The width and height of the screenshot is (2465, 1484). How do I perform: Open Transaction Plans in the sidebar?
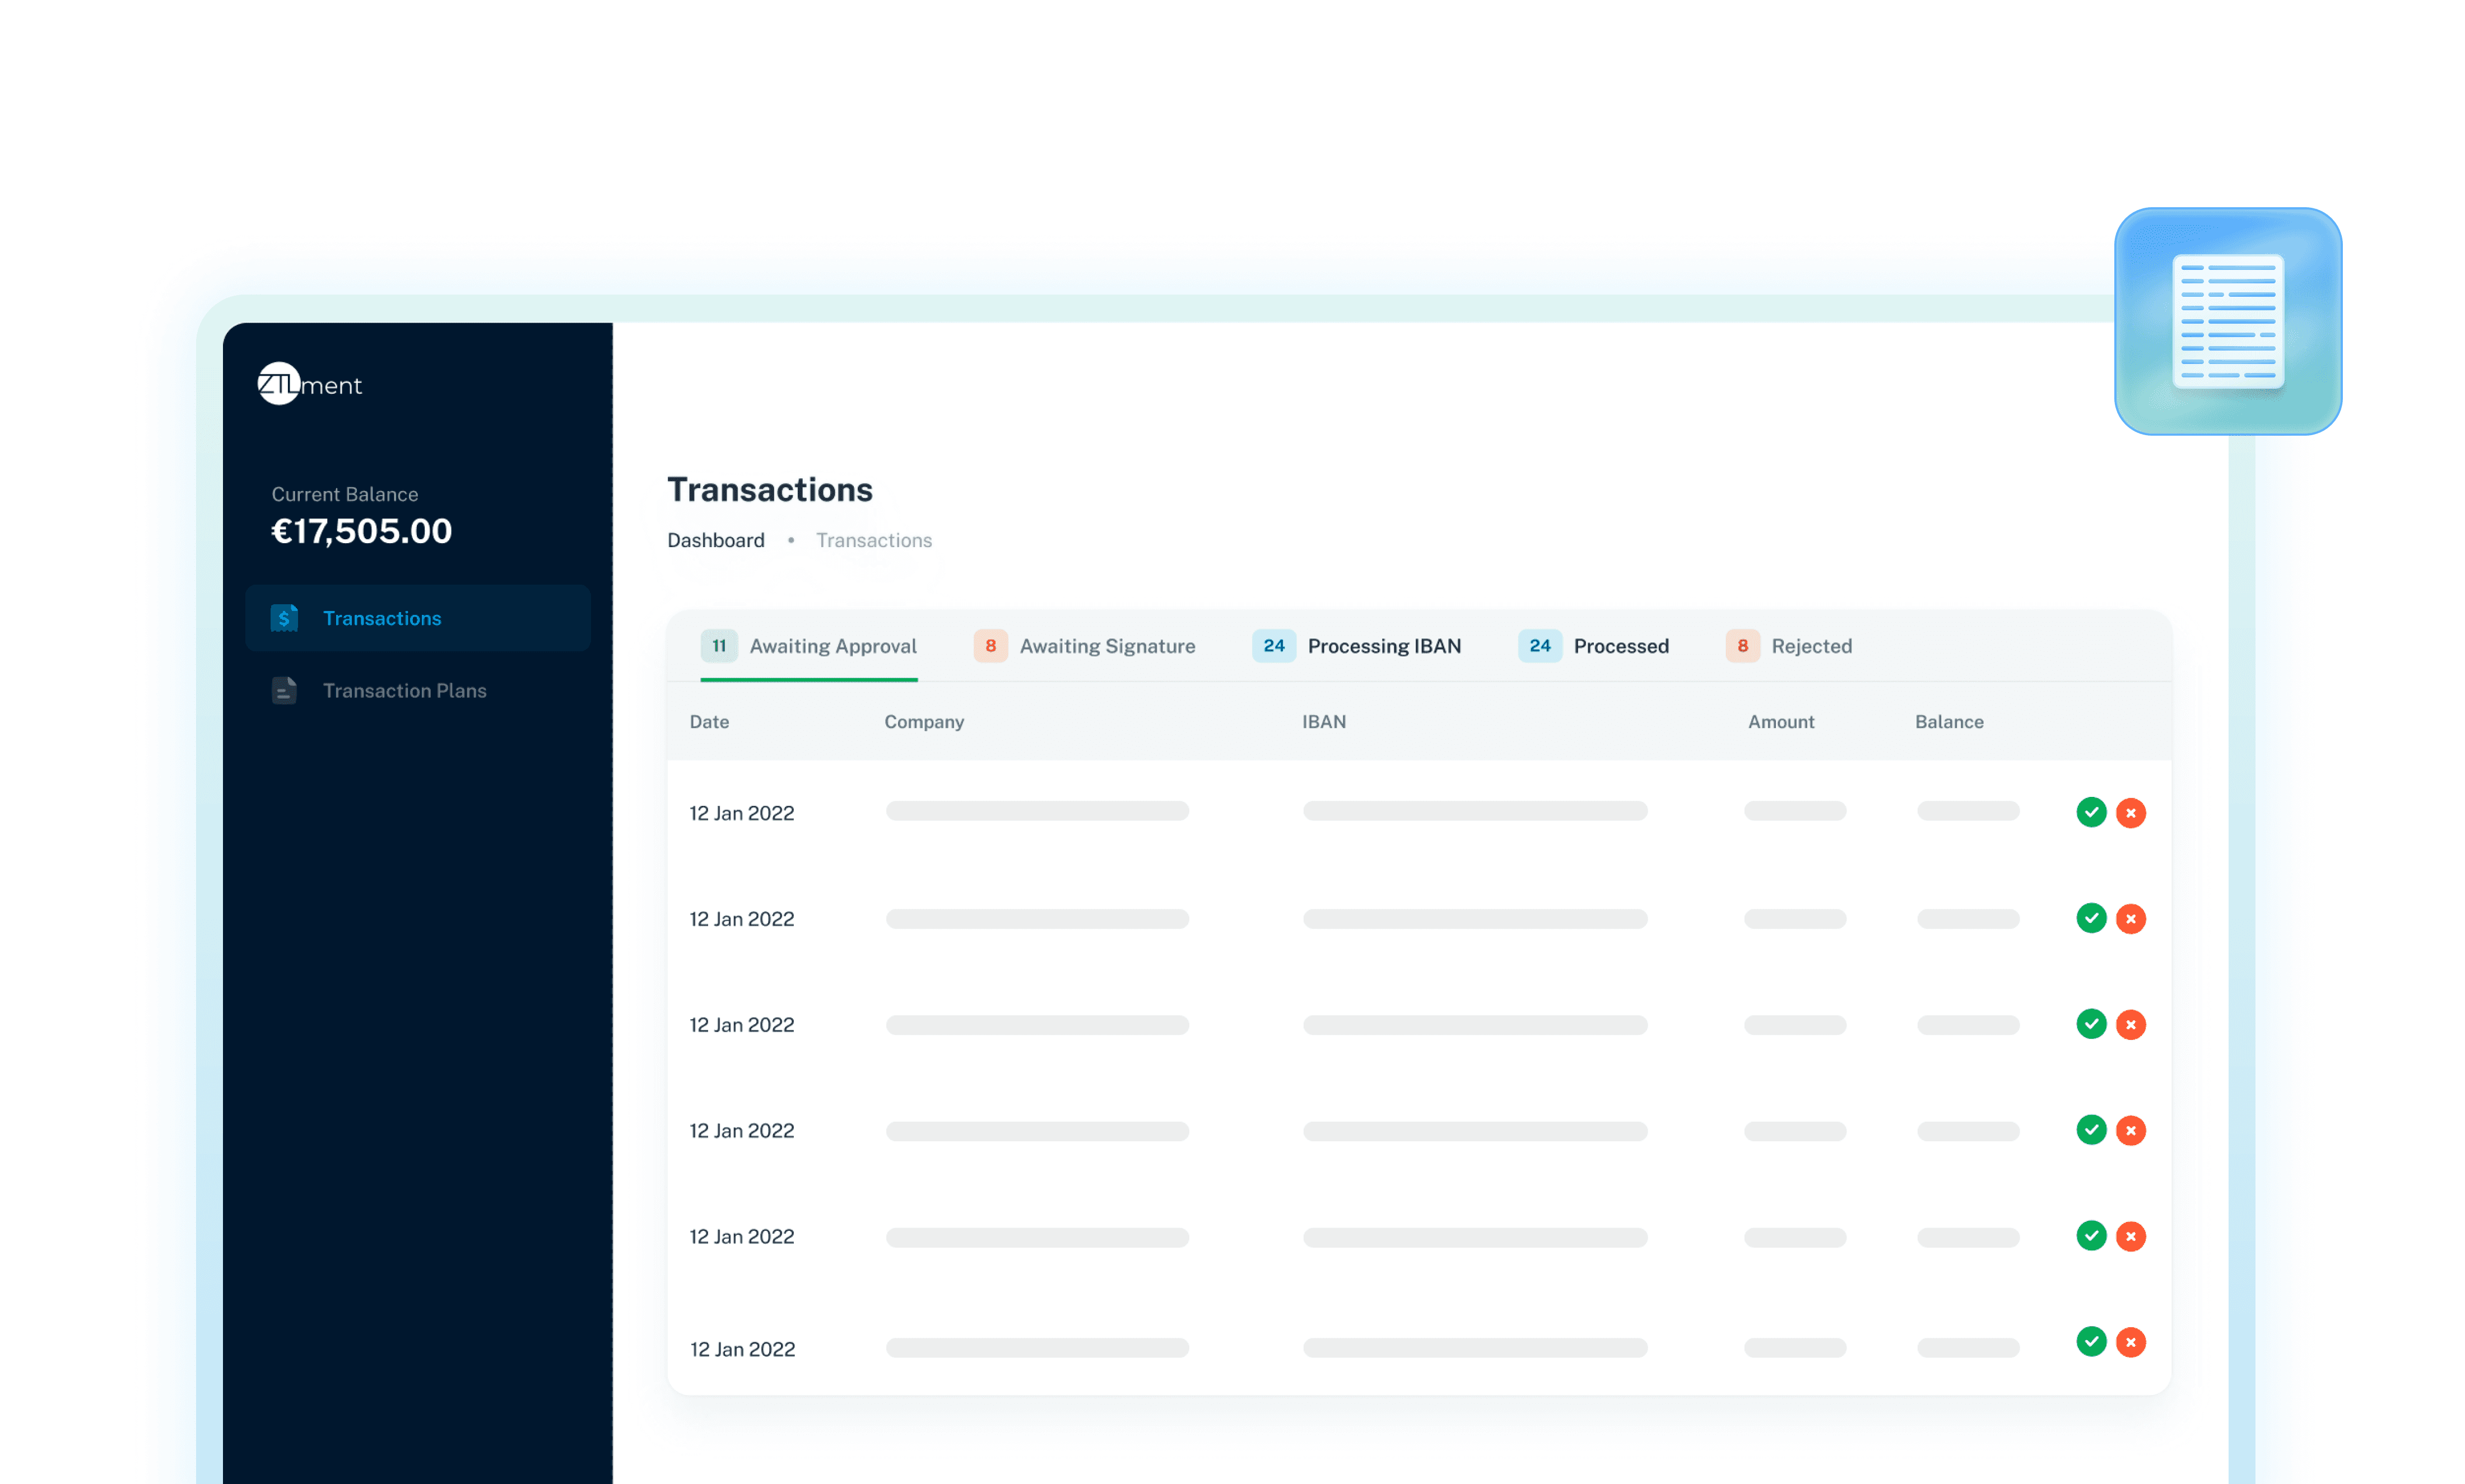(404, 690)
